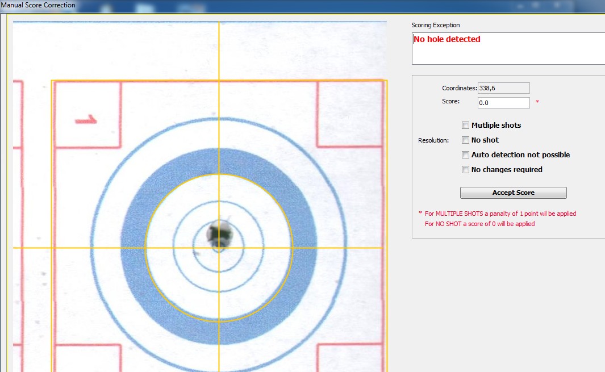Click the "No hole detected" exception box

coord(508,48)
